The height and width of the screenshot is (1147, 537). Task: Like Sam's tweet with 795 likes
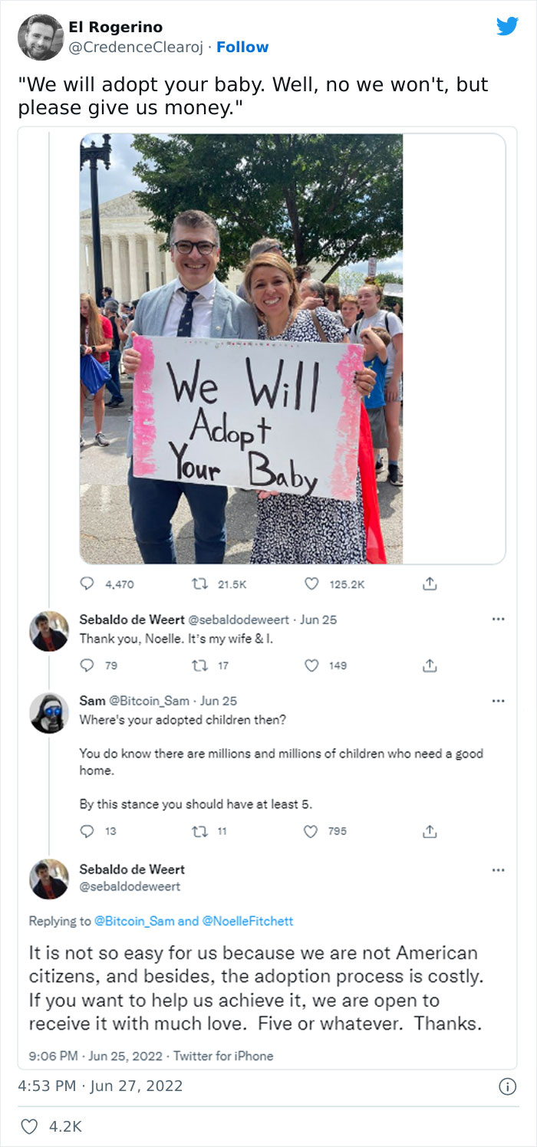311,831
